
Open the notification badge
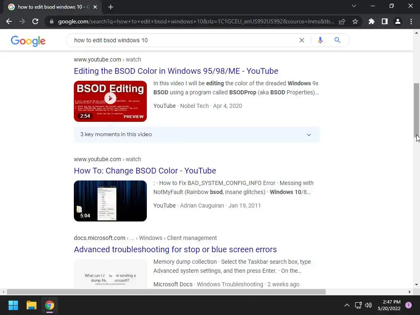point(408,305)
